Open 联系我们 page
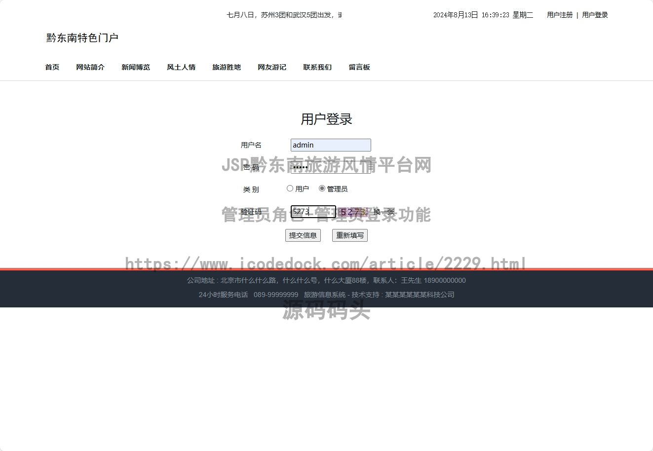This screenshot has height=451, width=653. (x=317, y=67)
